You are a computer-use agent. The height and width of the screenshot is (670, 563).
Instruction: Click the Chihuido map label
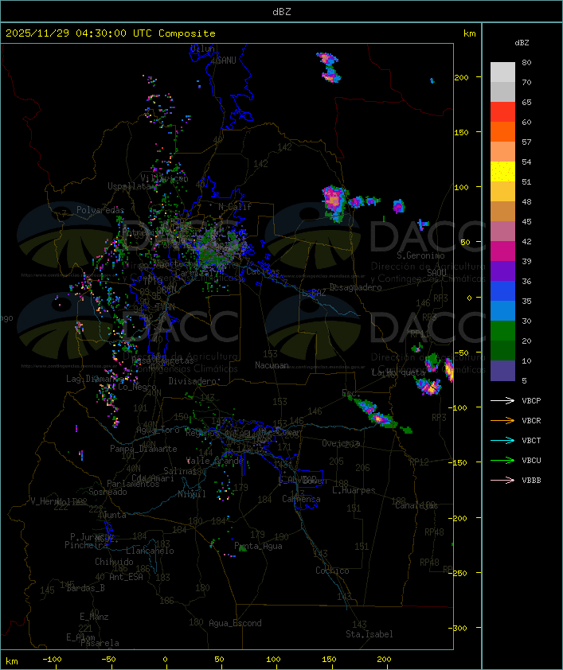(x=114, y=562)
